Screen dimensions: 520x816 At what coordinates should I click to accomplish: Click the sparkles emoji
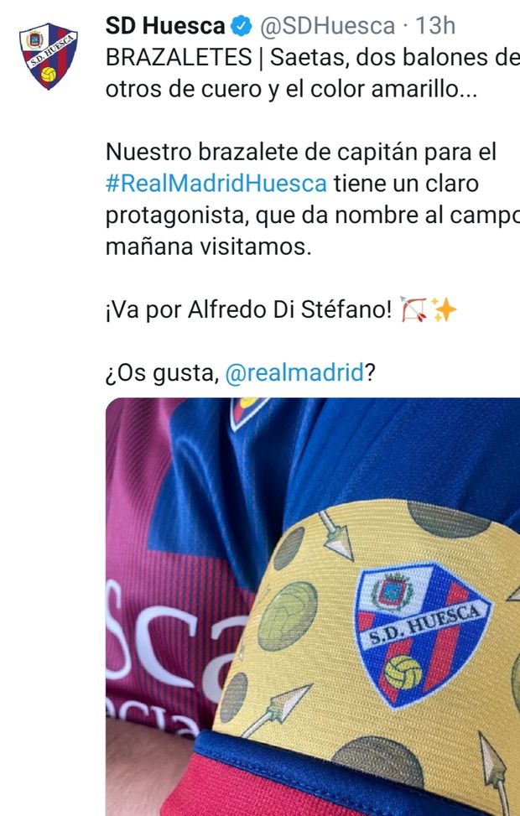444,310
